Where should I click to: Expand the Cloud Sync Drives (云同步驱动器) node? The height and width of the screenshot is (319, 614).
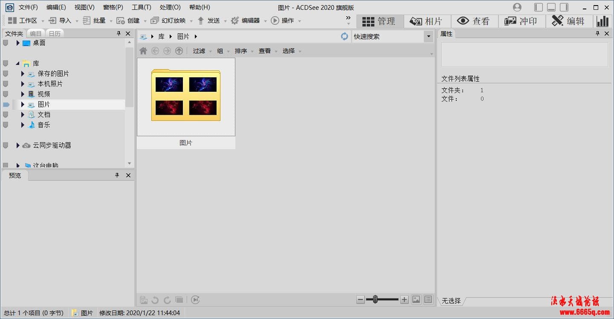click(18, 145)
